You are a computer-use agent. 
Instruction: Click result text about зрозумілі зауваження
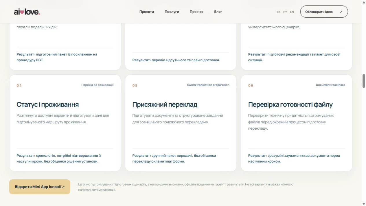click(x=294, y=159)
